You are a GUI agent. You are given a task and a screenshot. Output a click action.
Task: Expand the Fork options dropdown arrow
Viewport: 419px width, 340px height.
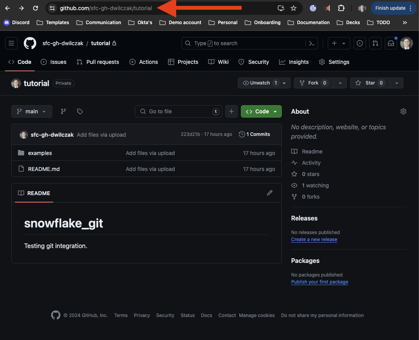pos(340,83)
